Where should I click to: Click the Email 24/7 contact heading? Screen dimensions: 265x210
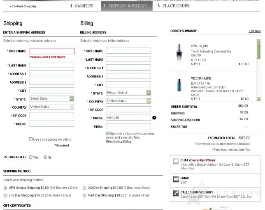185,178
